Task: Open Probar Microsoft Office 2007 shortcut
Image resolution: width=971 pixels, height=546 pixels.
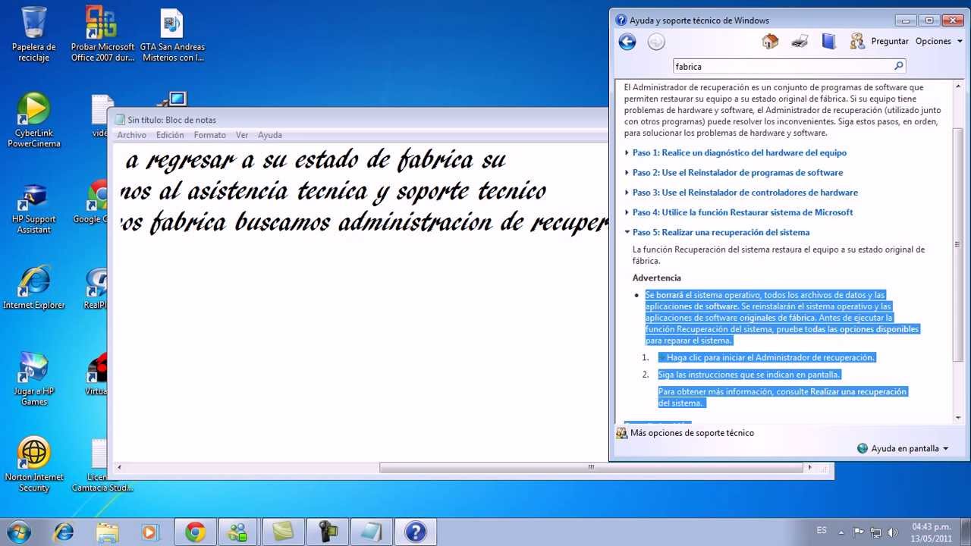Action: click(x=102, y=34)
